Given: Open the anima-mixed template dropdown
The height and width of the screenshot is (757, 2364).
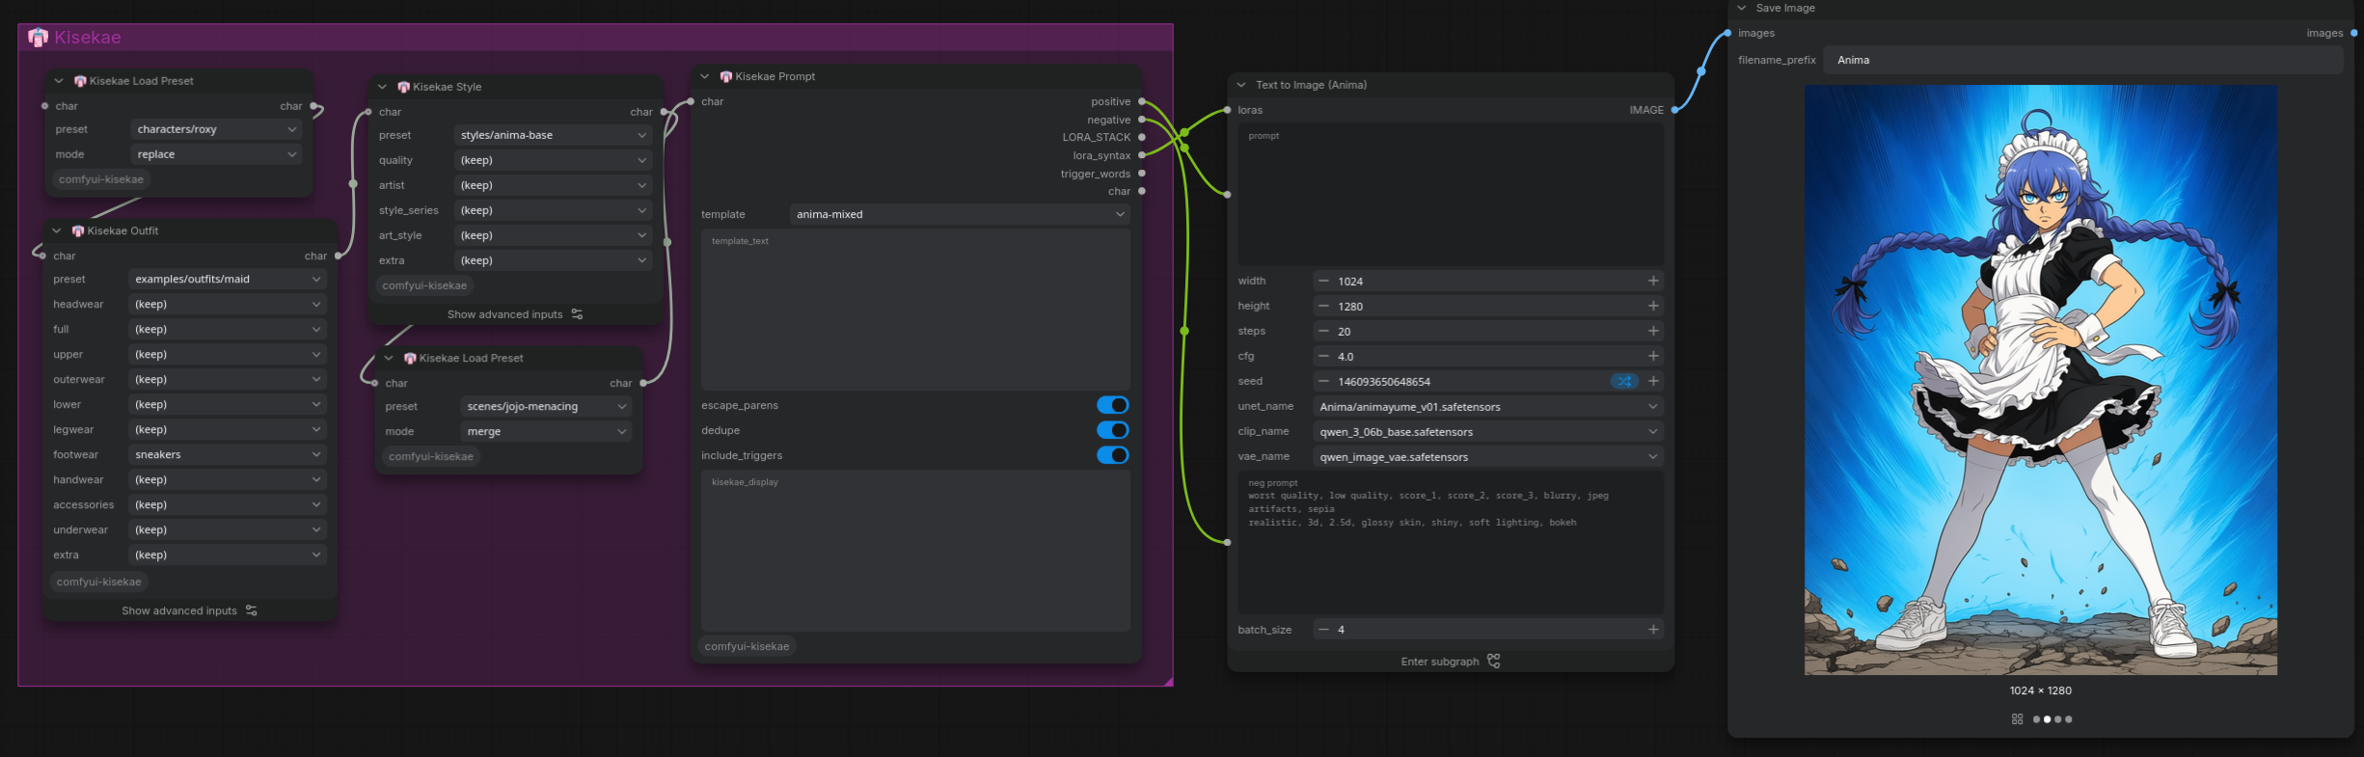Looking at the screenshot, I should point(960,214).
